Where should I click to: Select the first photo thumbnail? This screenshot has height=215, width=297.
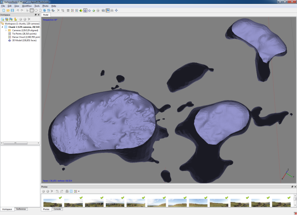tap(52, 202)
